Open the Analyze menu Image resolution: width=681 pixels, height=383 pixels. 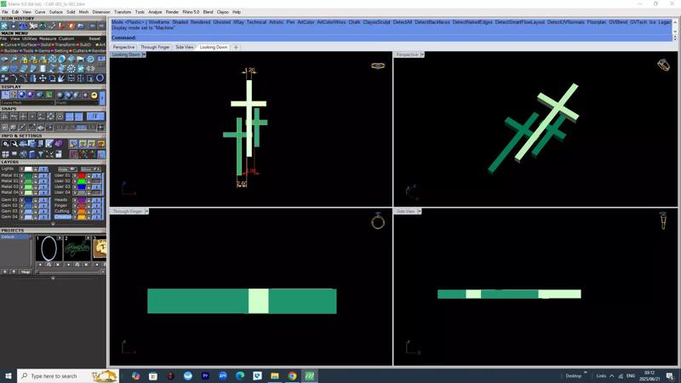(155, 12)
